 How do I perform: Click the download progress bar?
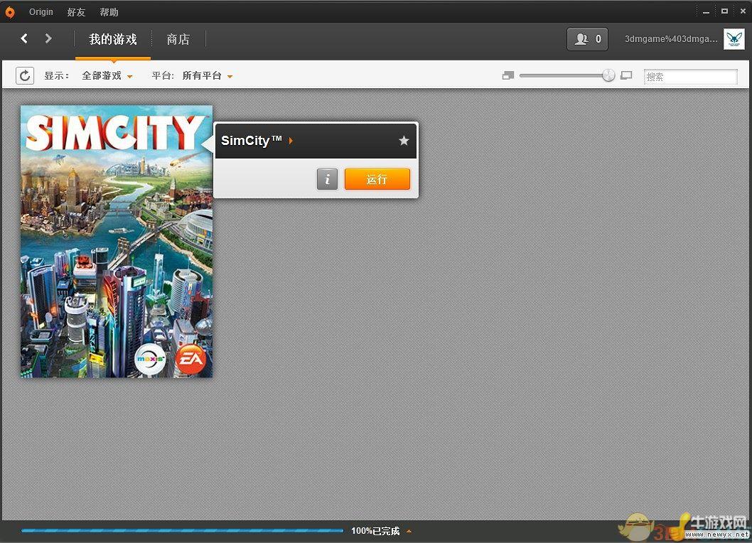tap(182, 530)
